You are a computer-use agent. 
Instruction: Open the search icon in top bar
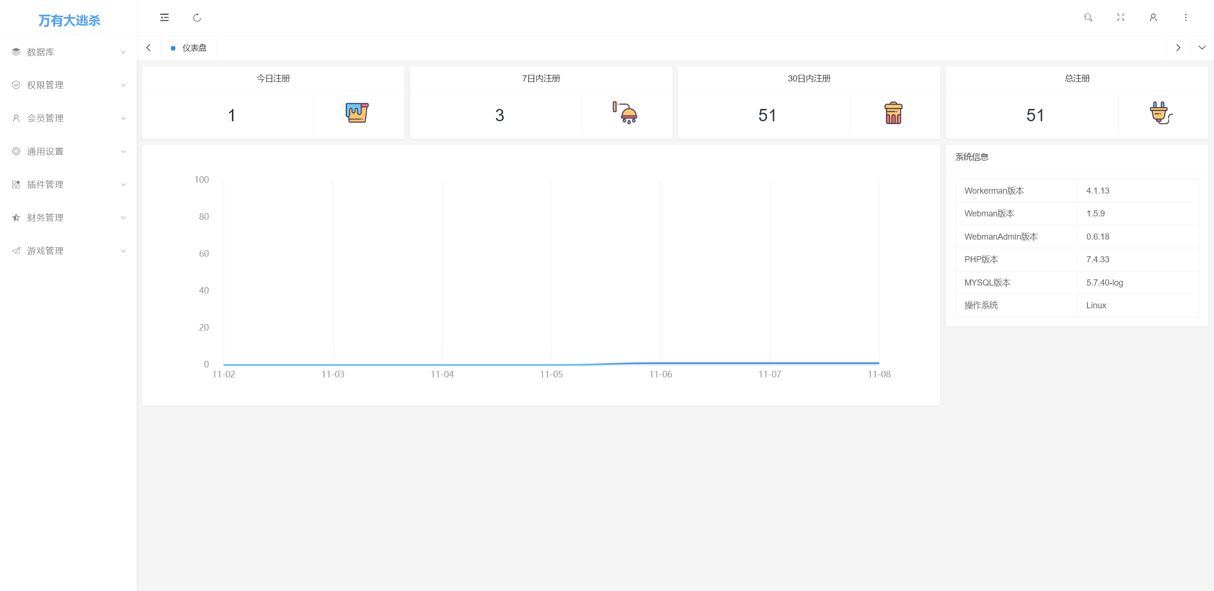tap(1088, 18)
